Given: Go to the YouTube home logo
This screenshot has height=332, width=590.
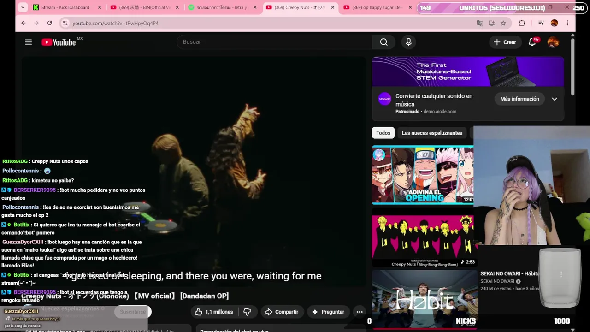Looking at the screenshot, I should click(59, 42).
